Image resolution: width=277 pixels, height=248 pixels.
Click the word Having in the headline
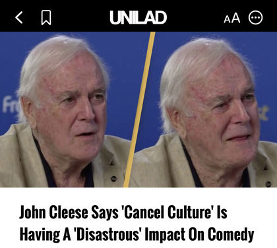tap(40, 235)
